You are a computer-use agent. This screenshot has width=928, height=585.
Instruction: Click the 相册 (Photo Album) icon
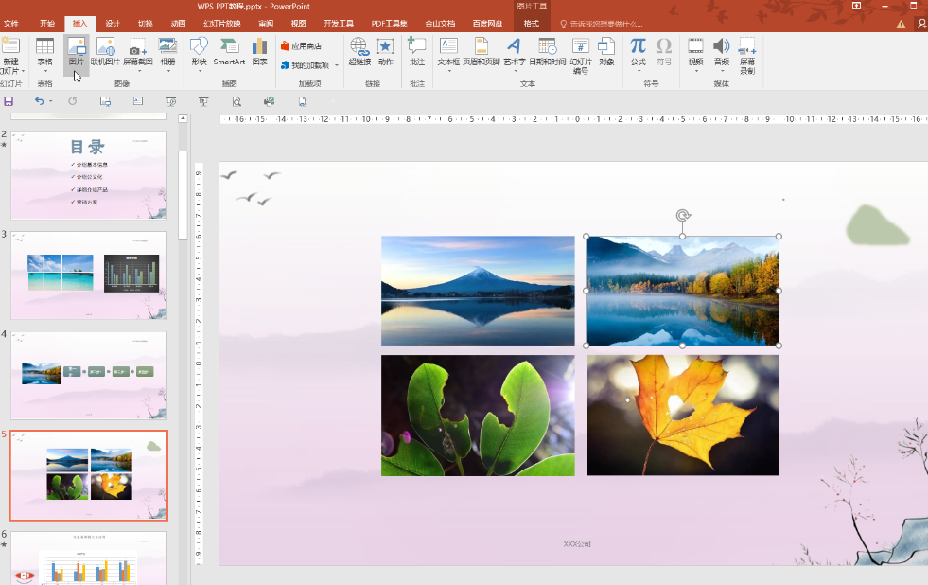(167, 46)
